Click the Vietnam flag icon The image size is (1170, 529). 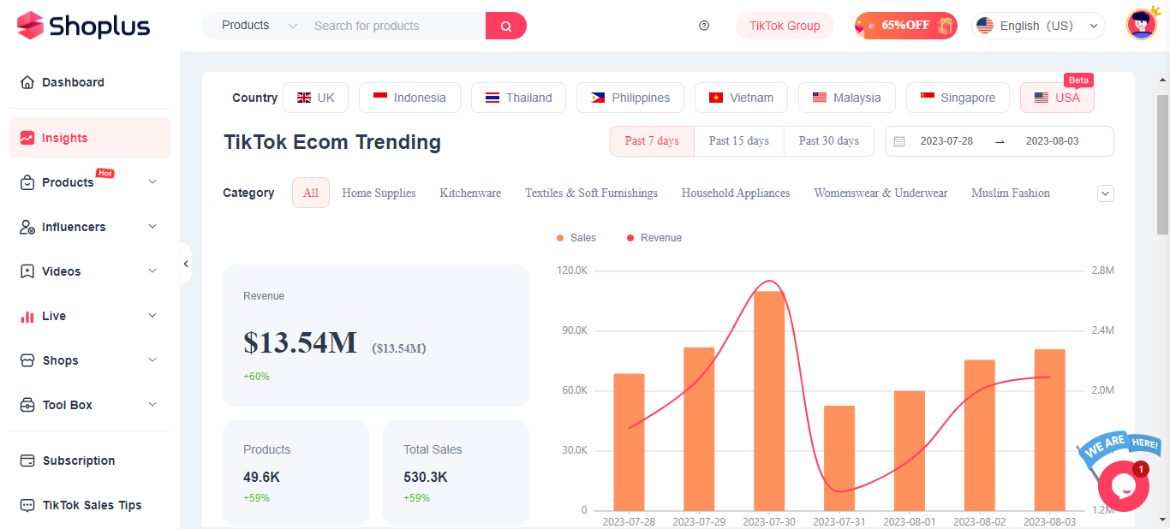click(x=716, y=98)
